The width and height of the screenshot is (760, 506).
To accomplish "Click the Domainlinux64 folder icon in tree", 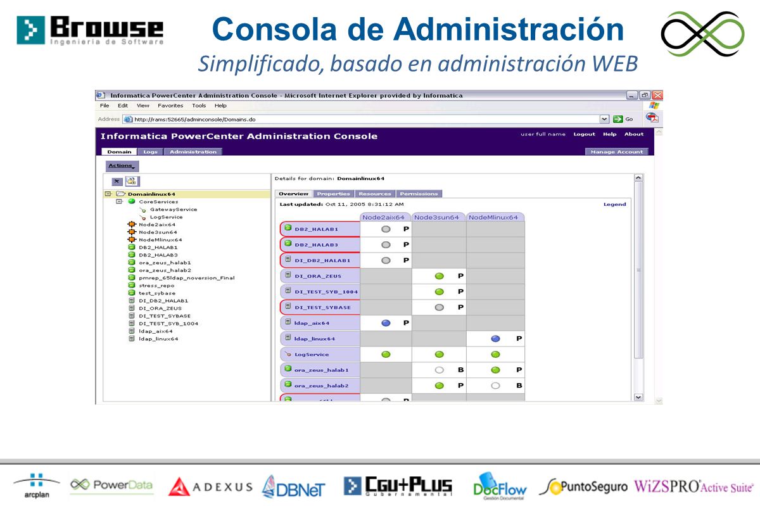I will point(120,194).
